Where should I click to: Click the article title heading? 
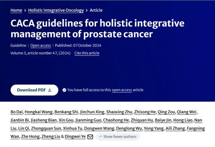click(97, 29)
